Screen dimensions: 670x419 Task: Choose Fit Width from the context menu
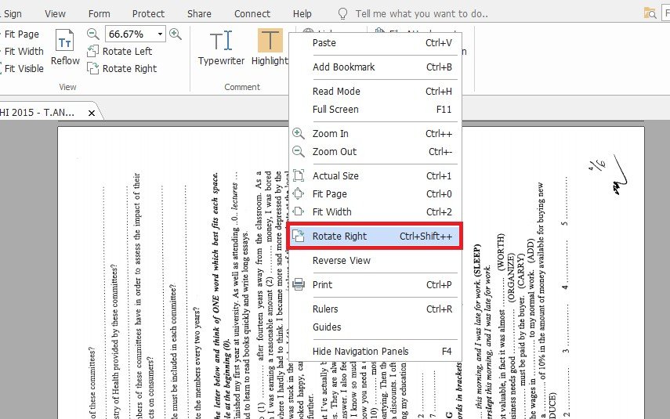coord(375,211)
